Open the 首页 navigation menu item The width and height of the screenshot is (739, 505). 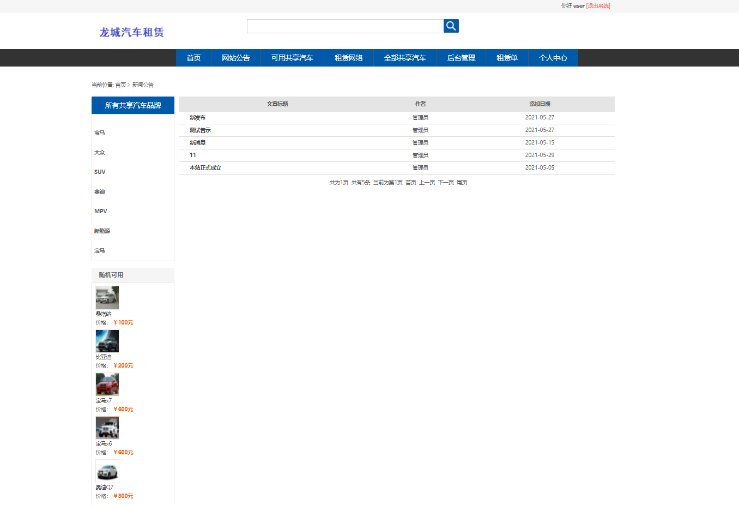[193, 58]
